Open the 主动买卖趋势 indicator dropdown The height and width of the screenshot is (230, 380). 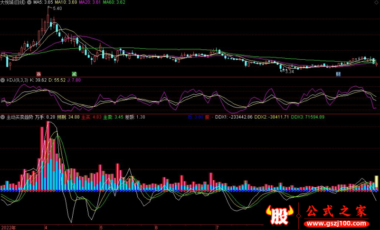3,117
